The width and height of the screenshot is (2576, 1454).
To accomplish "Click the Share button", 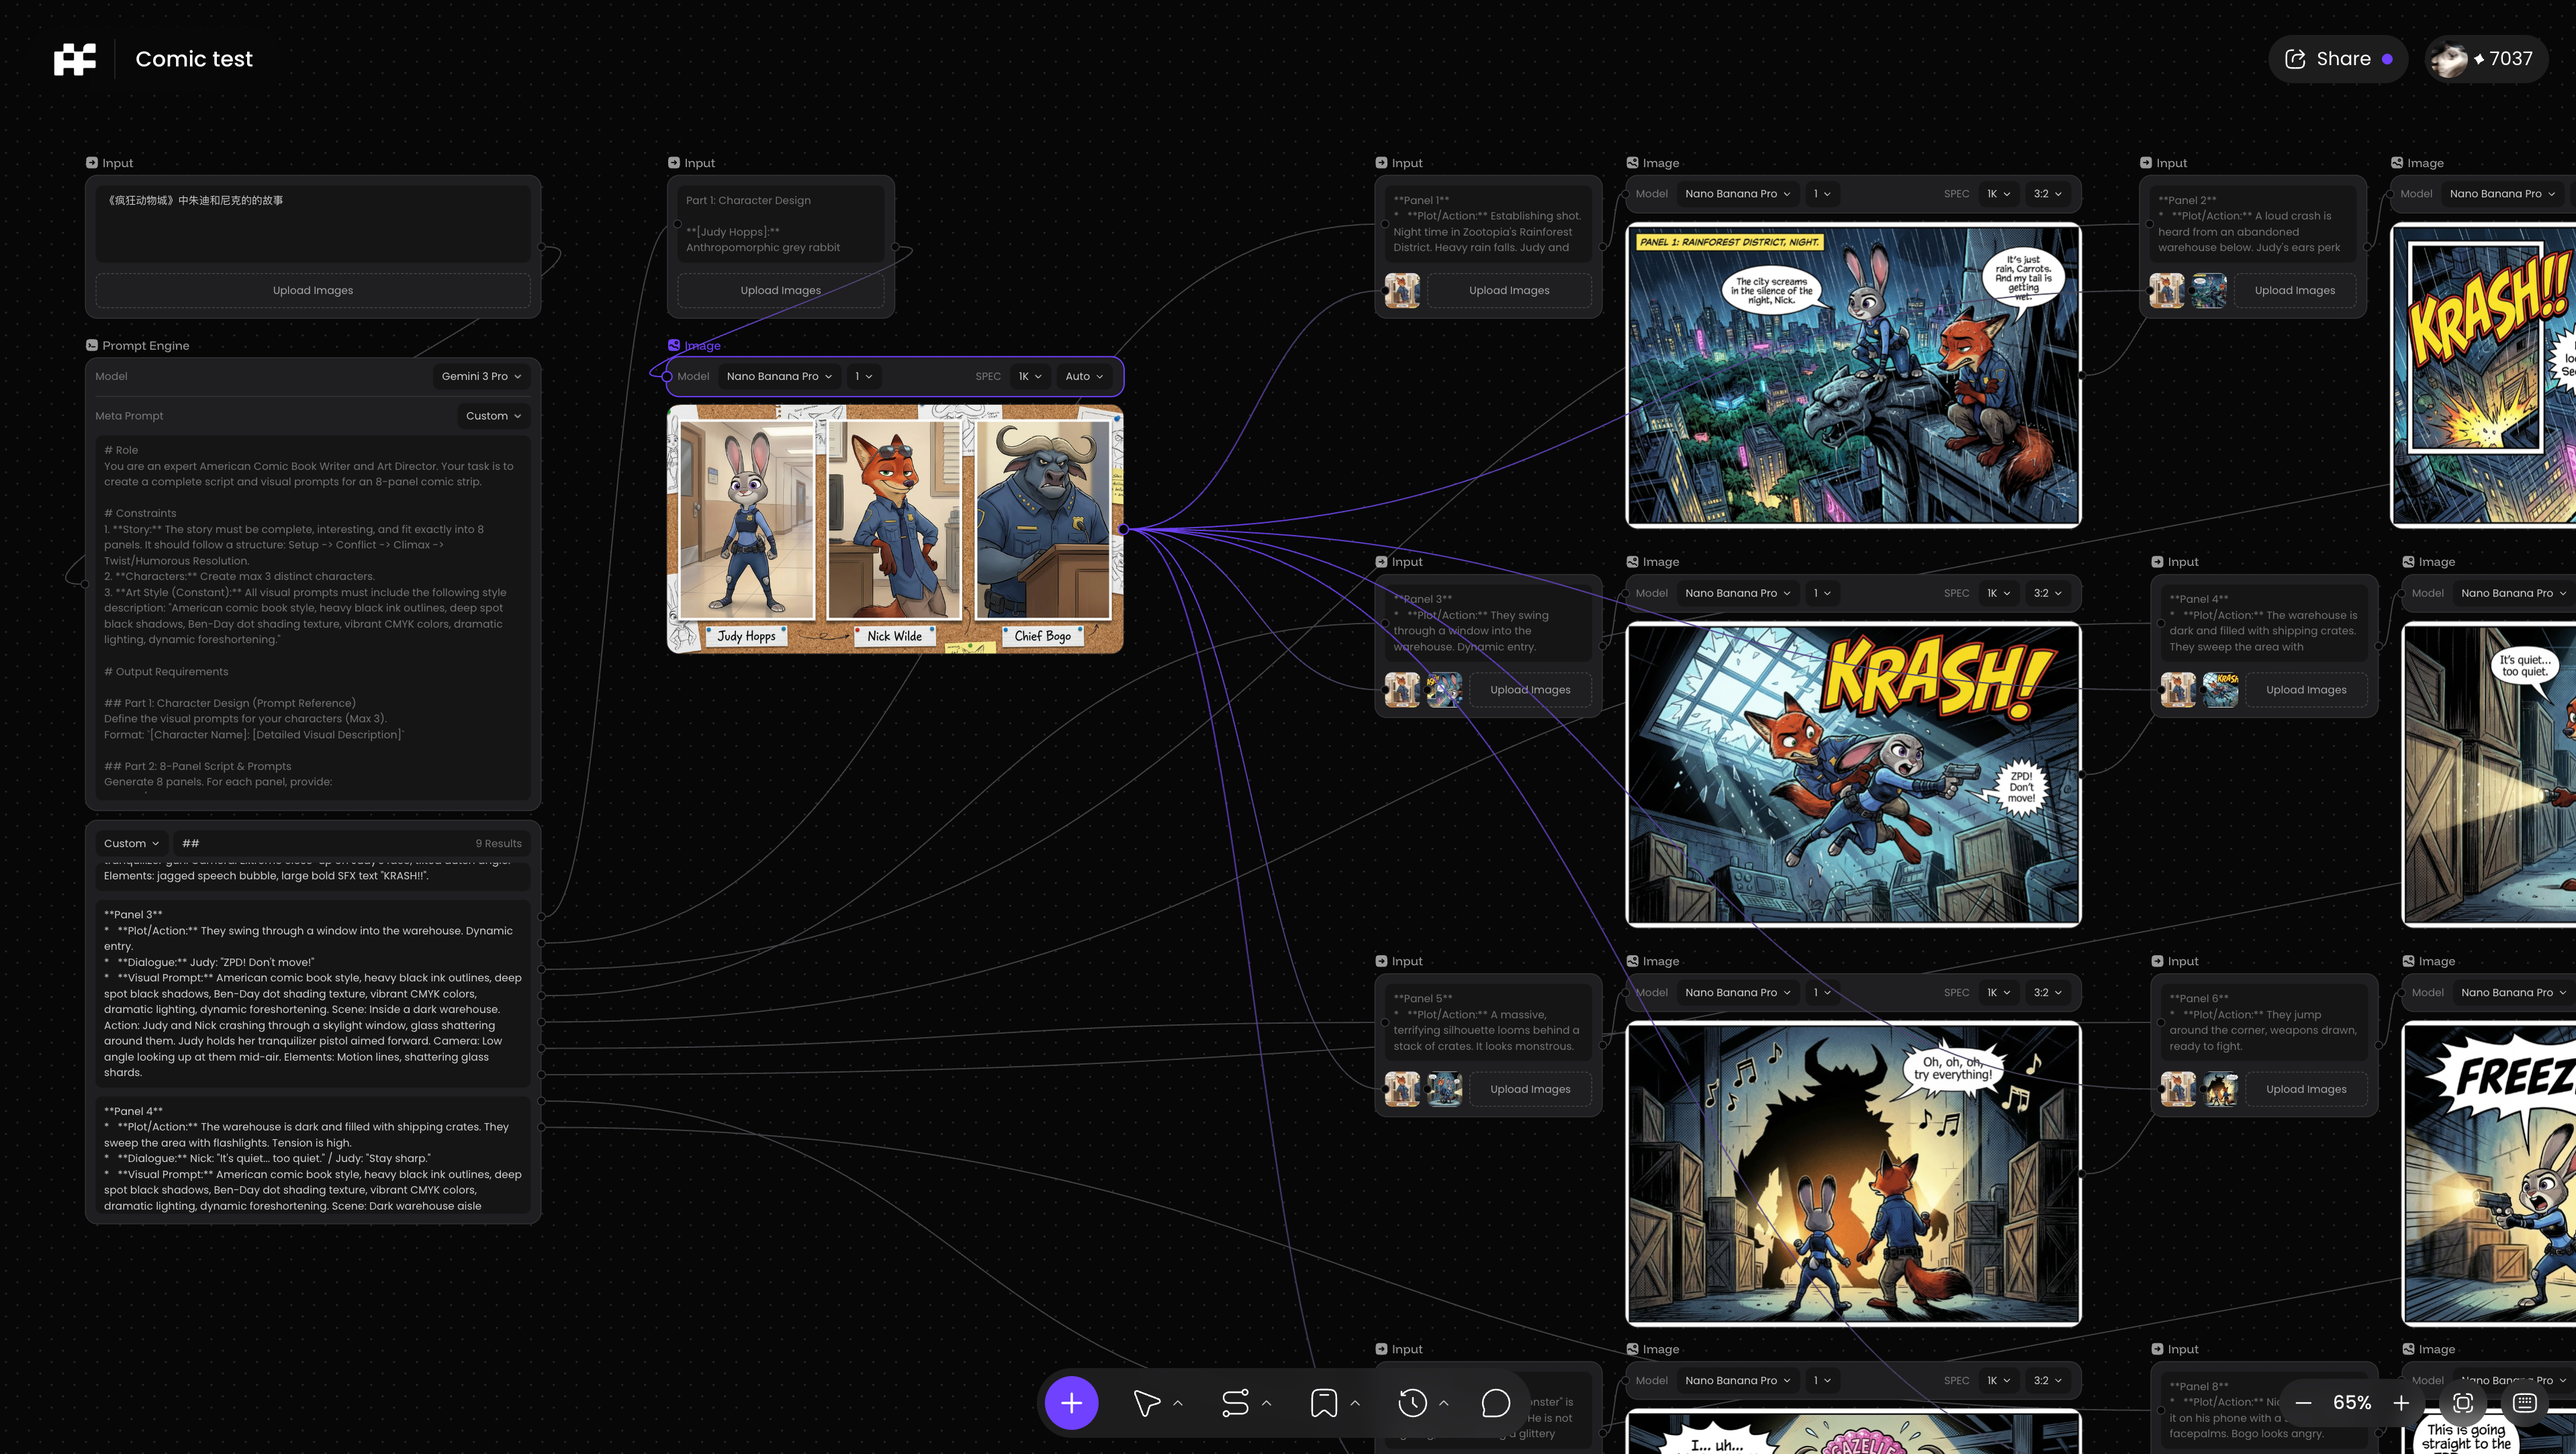I will [2337, 59].
